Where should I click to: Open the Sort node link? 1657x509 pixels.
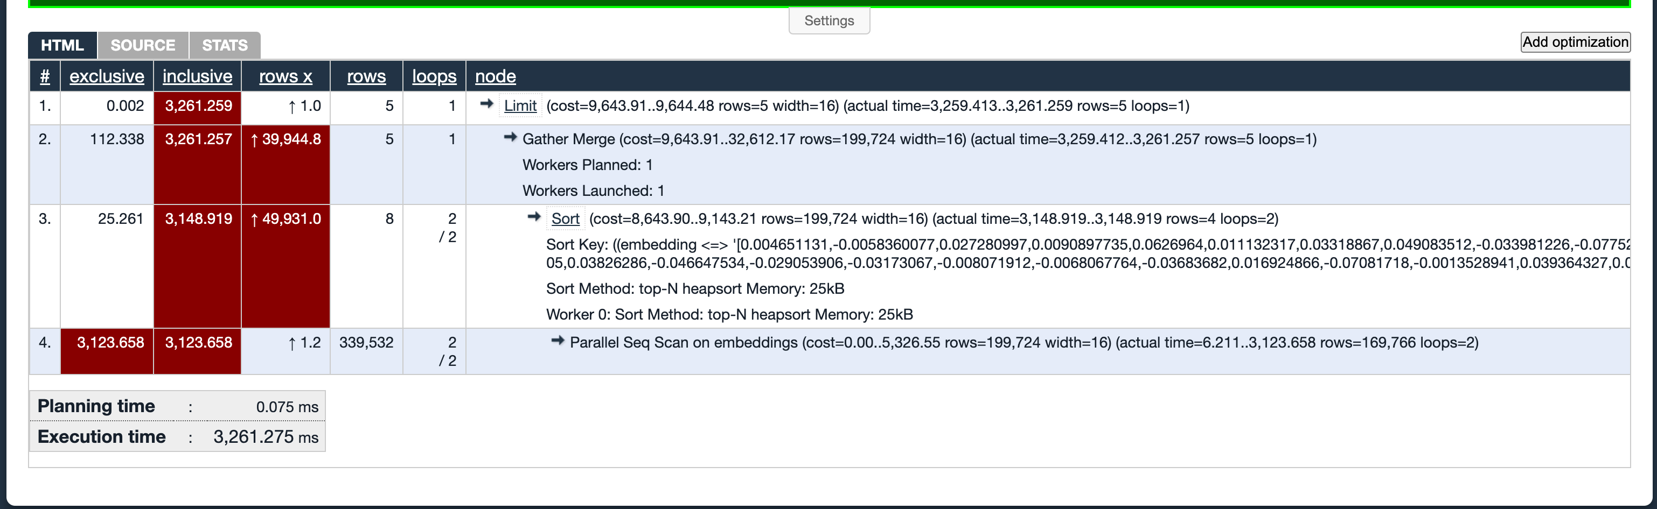pos(566,219)
